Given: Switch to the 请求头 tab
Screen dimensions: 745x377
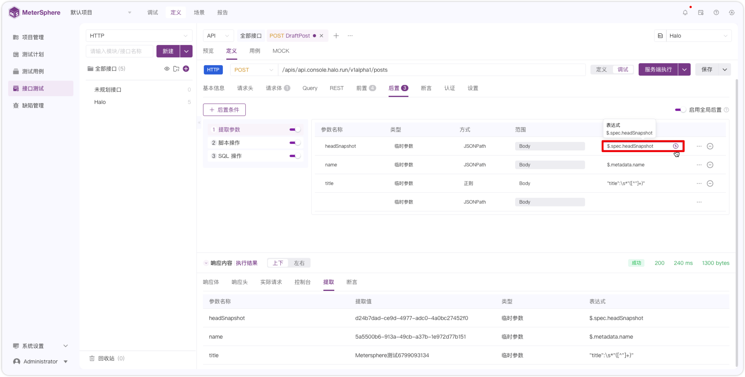Looking at the screenshot, I should pyautogui.click(x=245, y=88).
